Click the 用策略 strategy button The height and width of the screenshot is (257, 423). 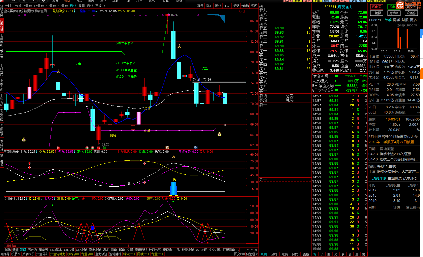tap(394, 13)
